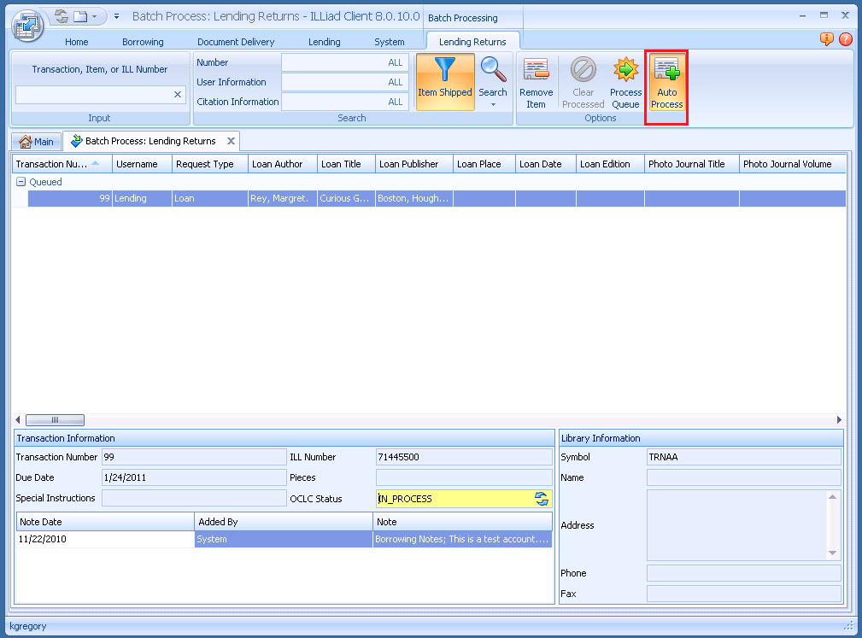Toggle the Item Shipped filter
This screenshot has height=638, width=862.
[444, 81]
